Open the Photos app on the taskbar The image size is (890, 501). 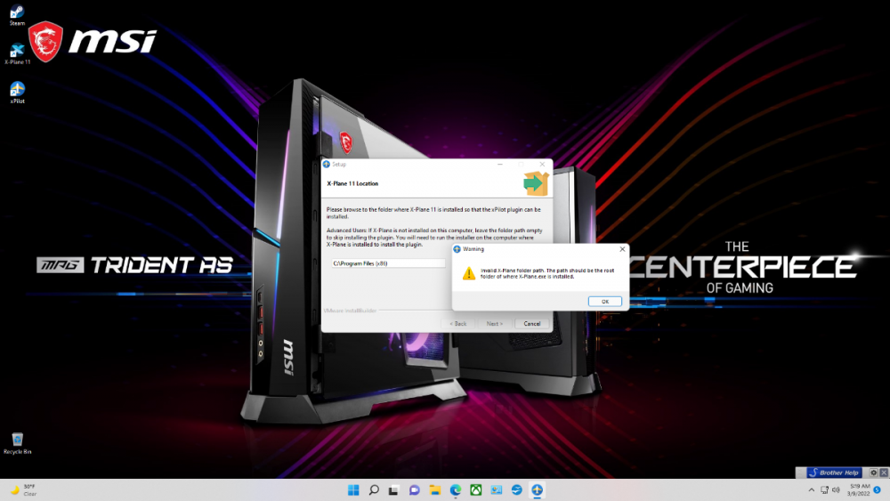pyautogui.click(x=496, y=489)
